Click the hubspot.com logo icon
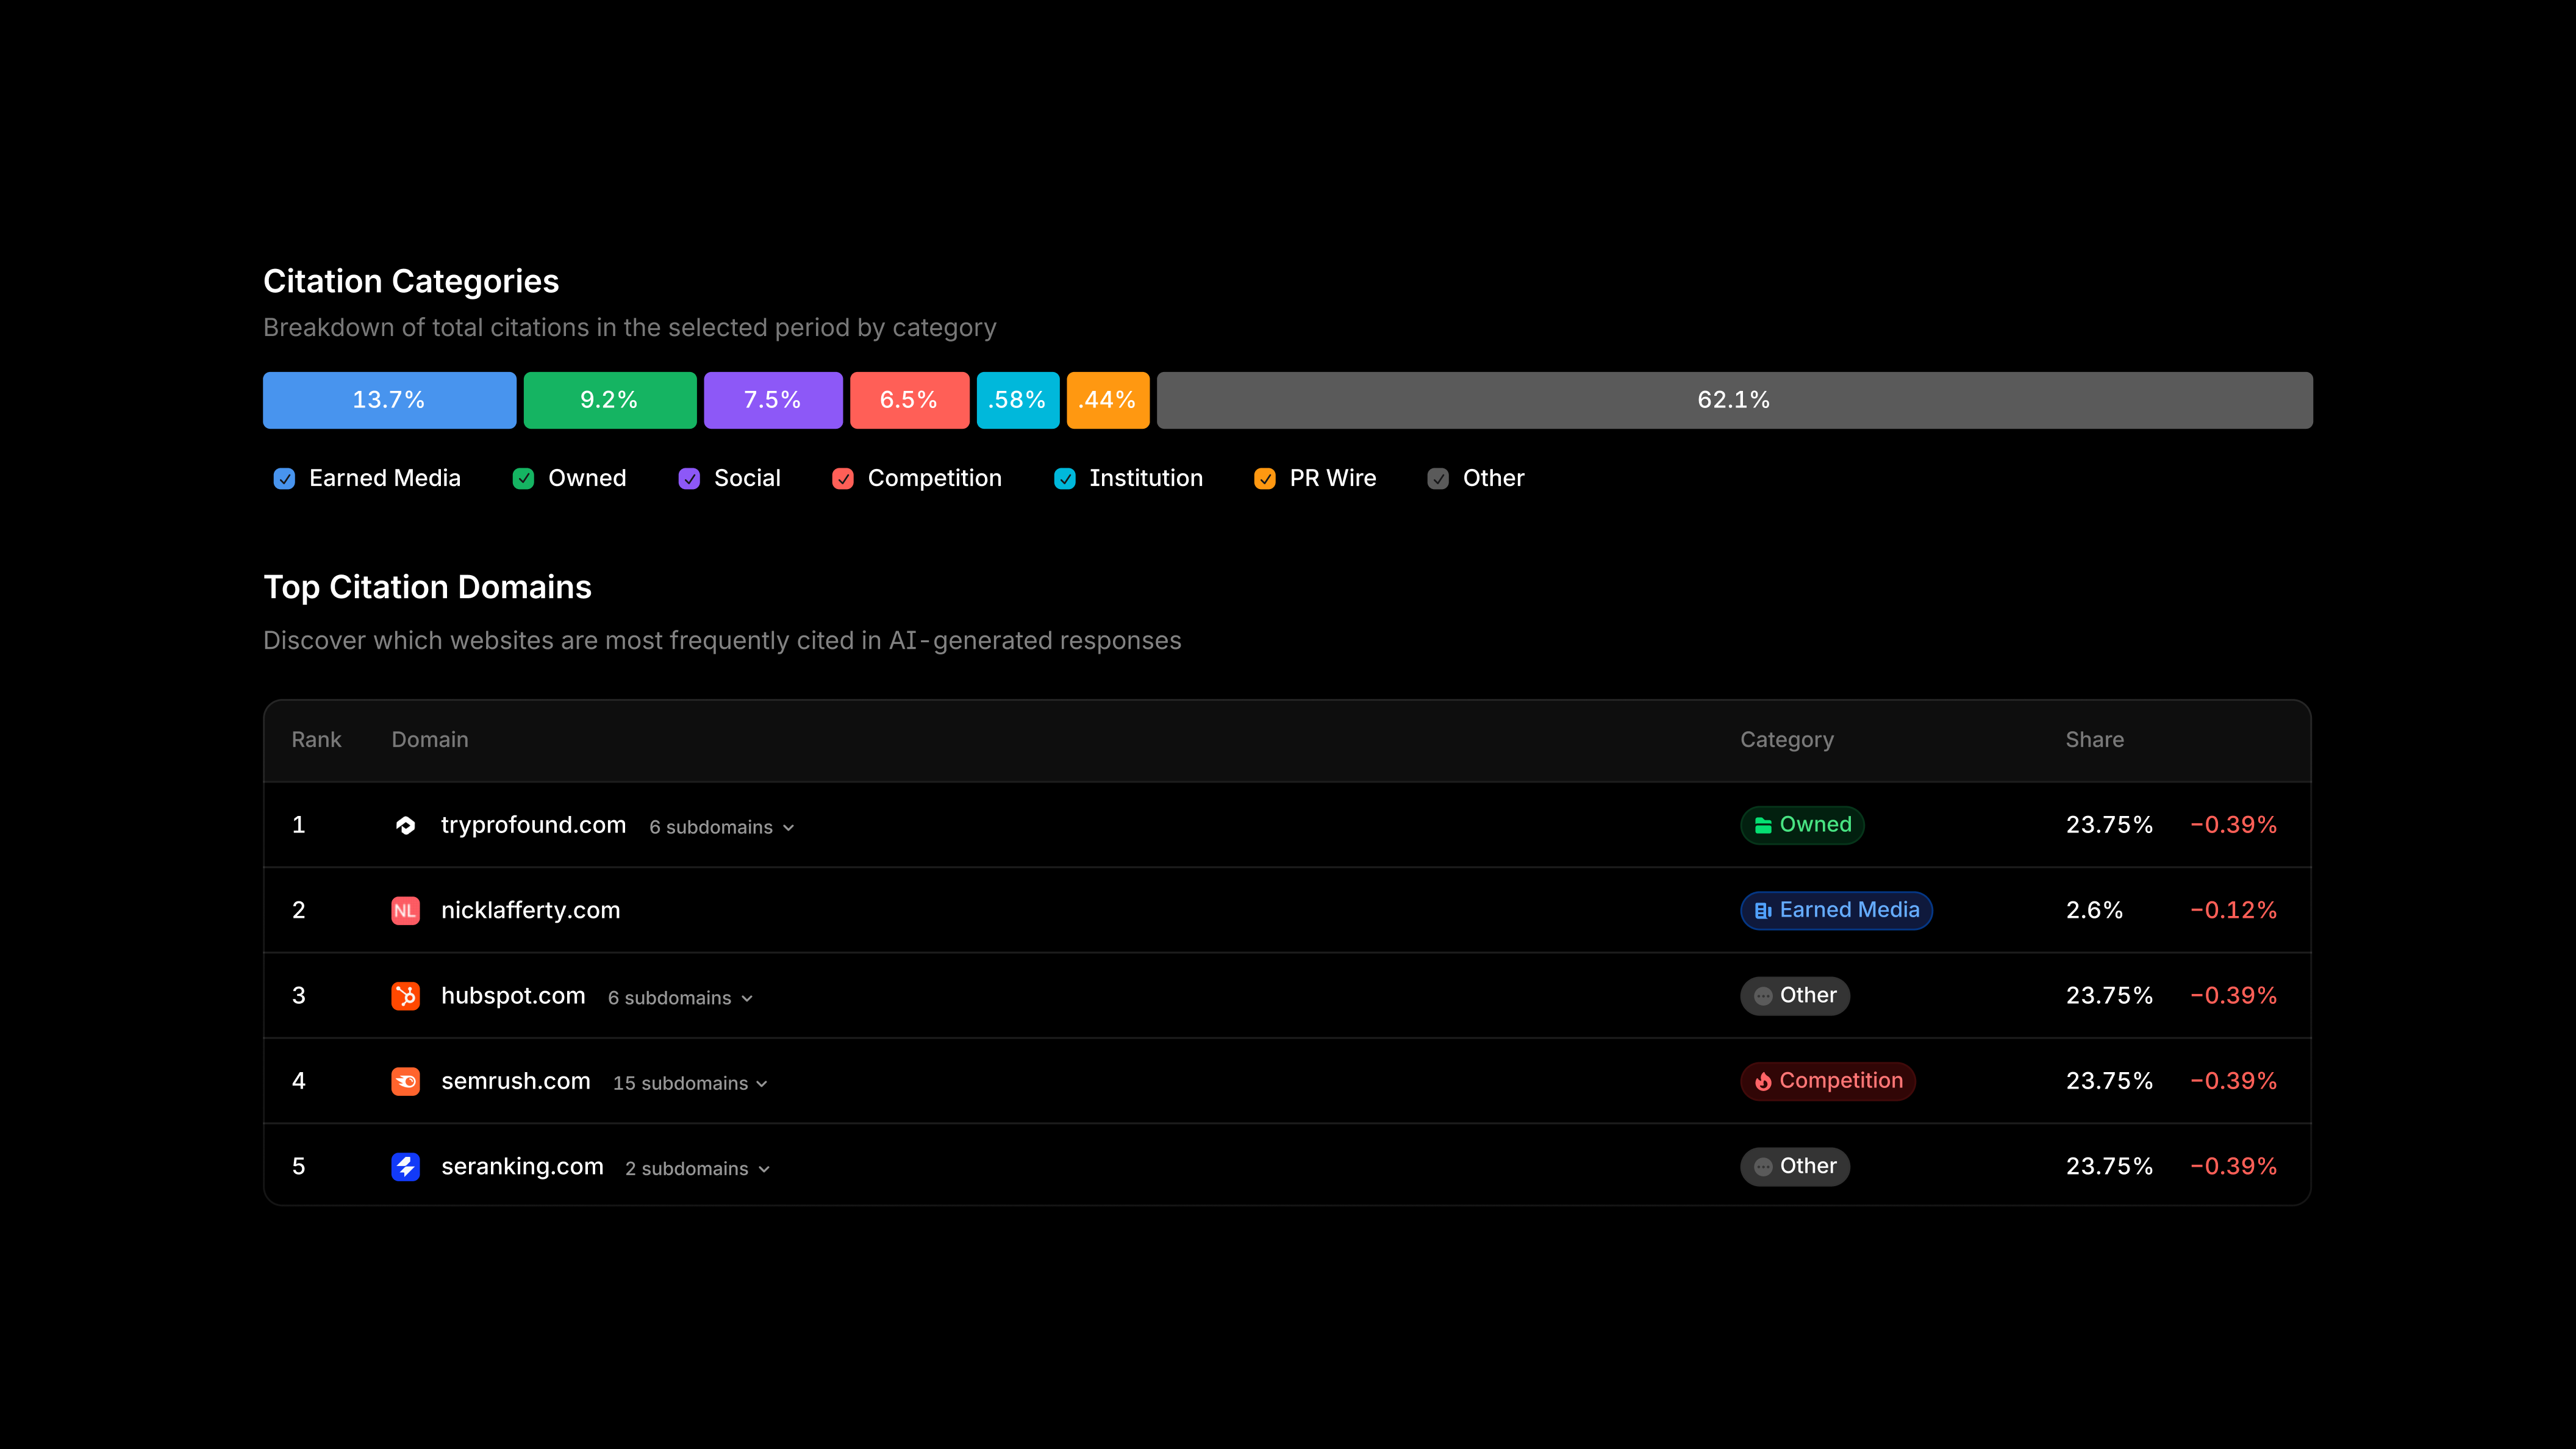2576x1449 pixels. coord(405,996)
